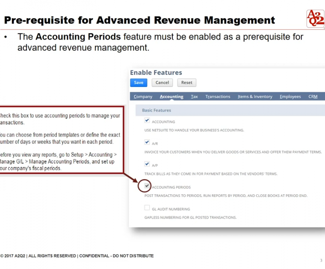
Task: Switch to the Tax tab
Action: click(194, 96)
